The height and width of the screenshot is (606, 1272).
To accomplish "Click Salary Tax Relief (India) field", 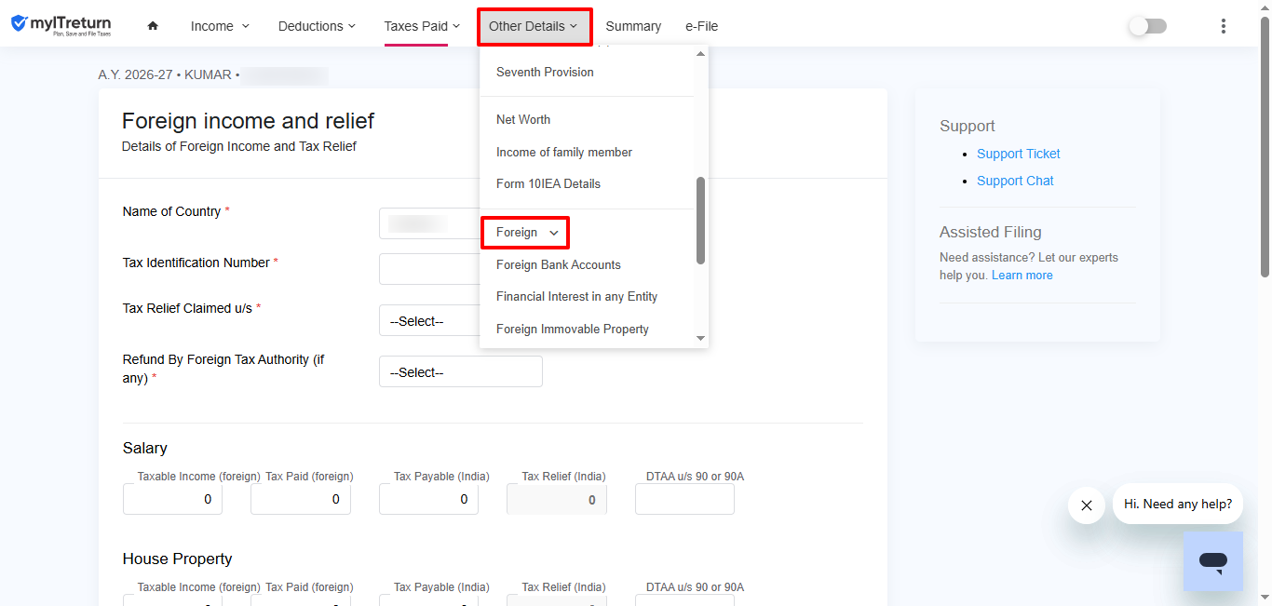I will [x=557, y=499].
